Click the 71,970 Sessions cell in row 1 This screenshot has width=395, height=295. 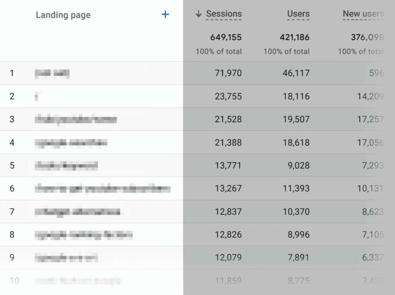[228, 73]
